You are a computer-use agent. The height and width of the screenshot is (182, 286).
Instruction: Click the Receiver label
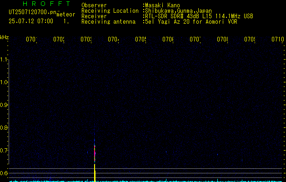(x=94, y=16)
